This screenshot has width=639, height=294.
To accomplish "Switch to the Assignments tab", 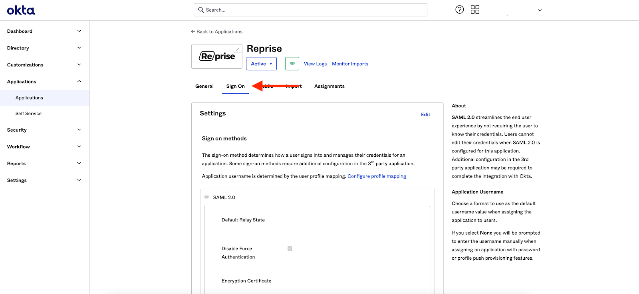I will coord(329,86).
